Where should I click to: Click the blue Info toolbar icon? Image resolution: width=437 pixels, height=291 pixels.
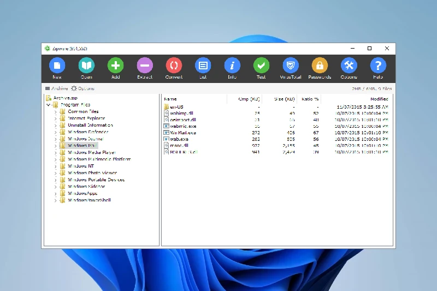coord(232,66)
